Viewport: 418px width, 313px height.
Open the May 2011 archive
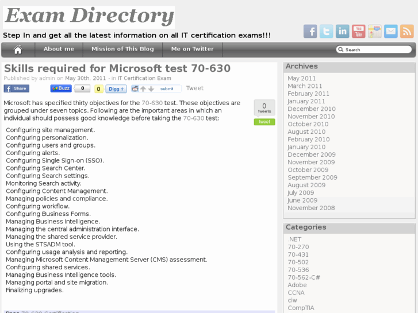coord(301,78)
